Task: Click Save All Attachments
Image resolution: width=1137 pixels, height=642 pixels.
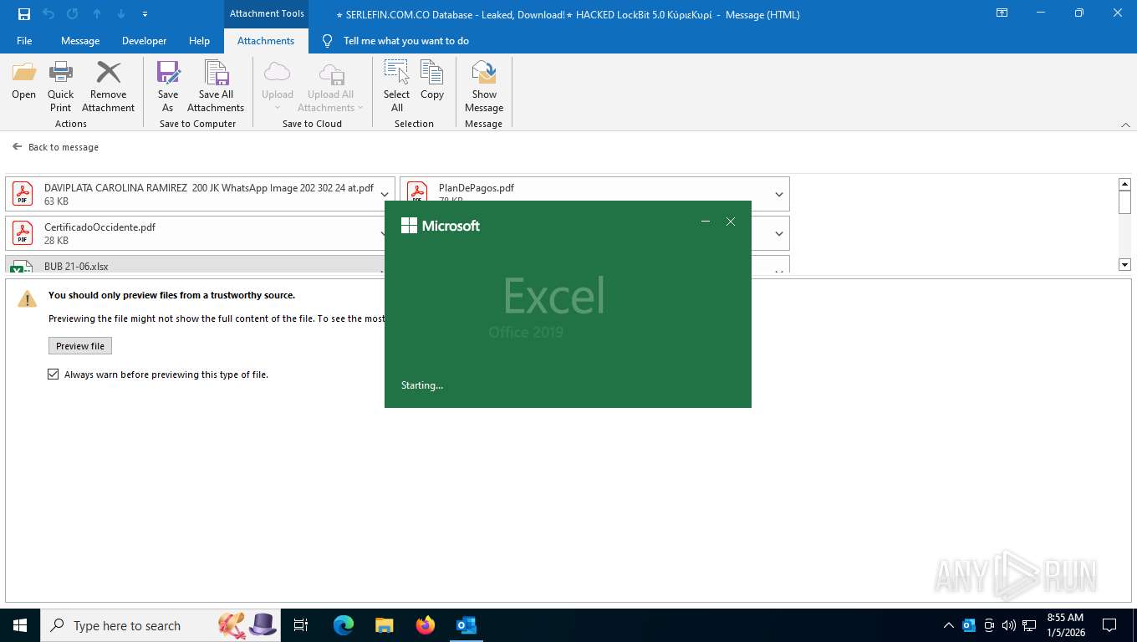Action: [216, 86]
